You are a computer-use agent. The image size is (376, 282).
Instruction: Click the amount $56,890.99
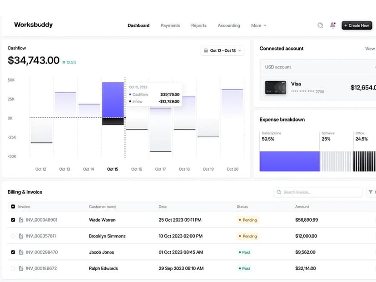pyautogui.click(x=307, y=220)
